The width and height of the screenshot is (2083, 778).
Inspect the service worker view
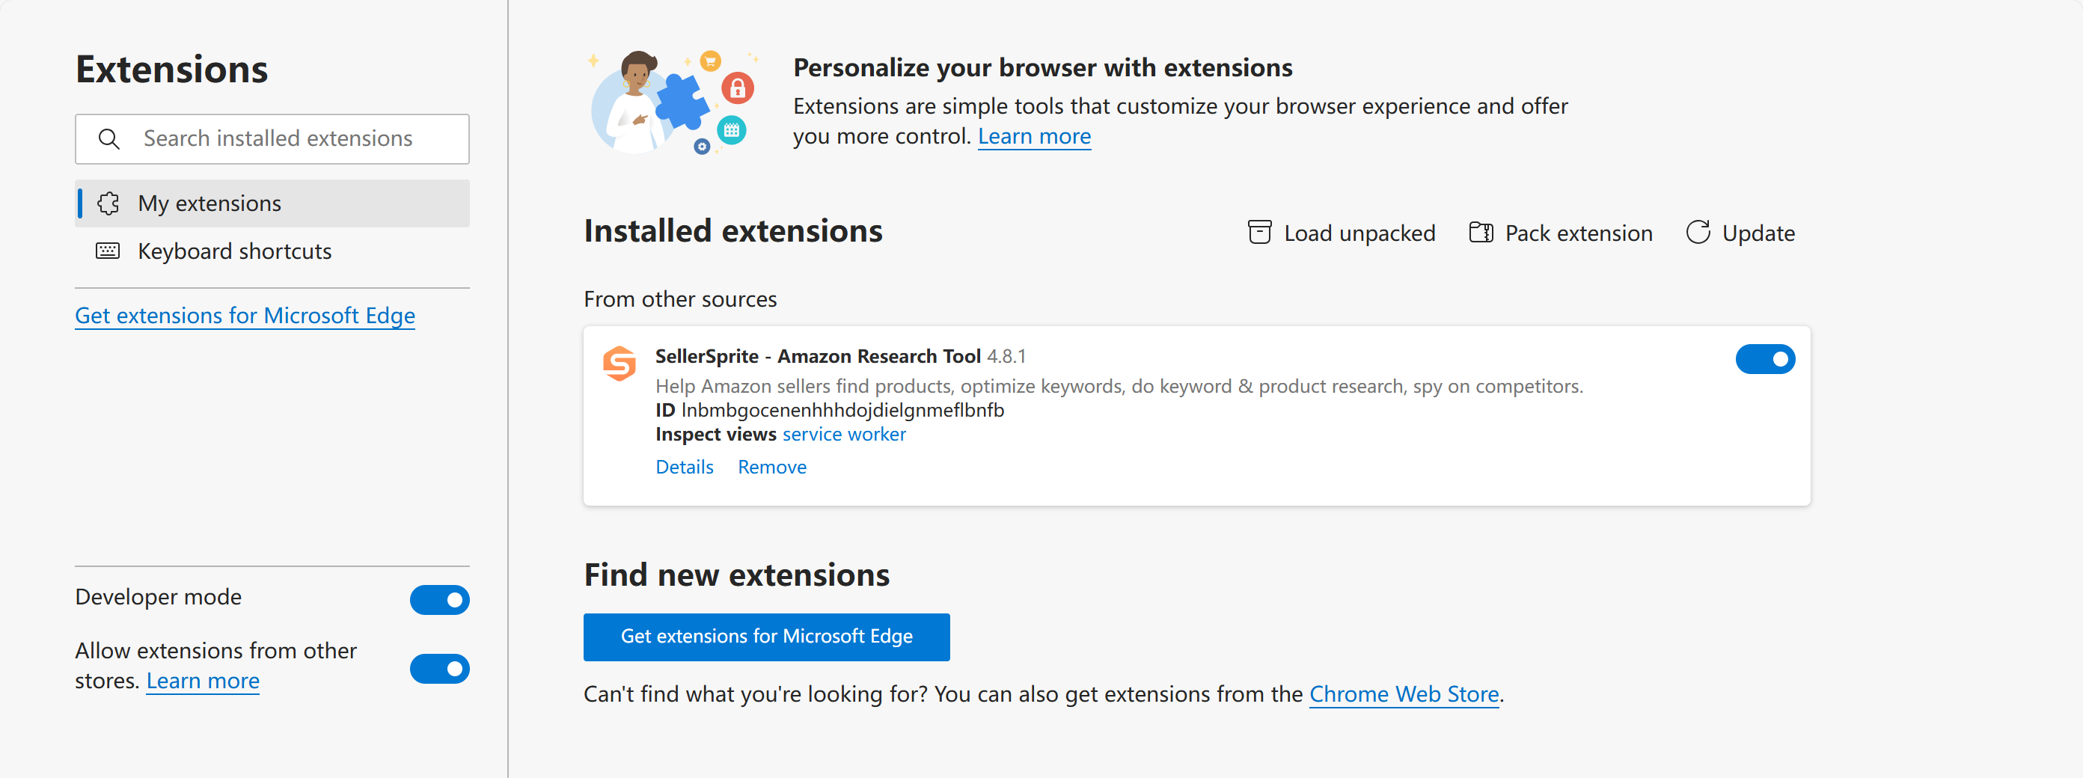pos(843,435)
